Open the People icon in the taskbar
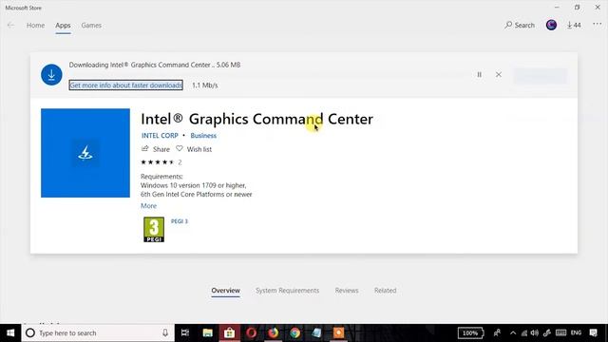608x342 pixels. tap(497, 333)
